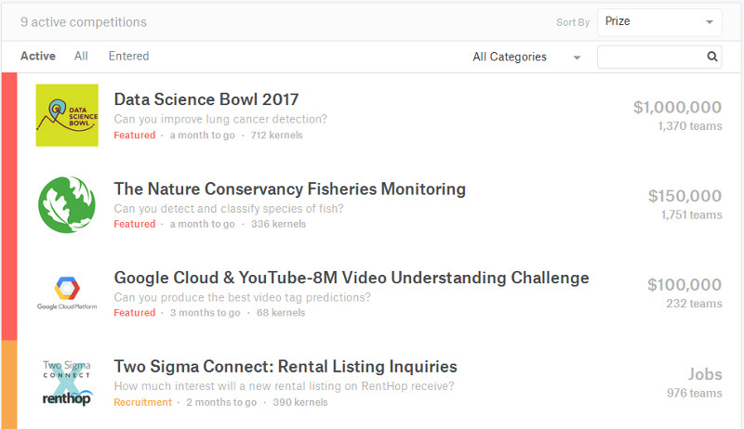Open The Nature Conservancy Fisheries Monitoring link
Image resolution: width=744 pixels, height=429 pixels.
[289, 188]
